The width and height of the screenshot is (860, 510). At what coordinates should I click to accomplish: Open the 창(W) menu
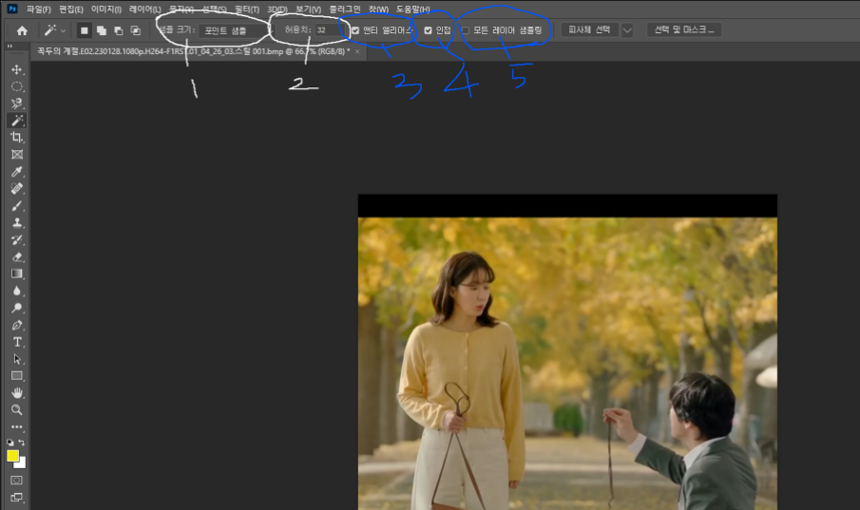[x=378, y=9]
